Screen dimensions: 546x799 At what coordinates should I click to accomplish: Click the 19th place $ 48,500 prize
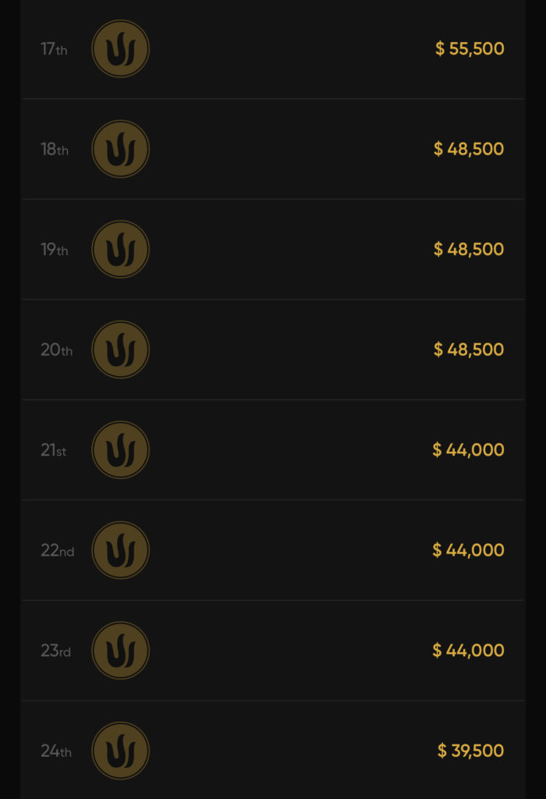pos(469,250)
